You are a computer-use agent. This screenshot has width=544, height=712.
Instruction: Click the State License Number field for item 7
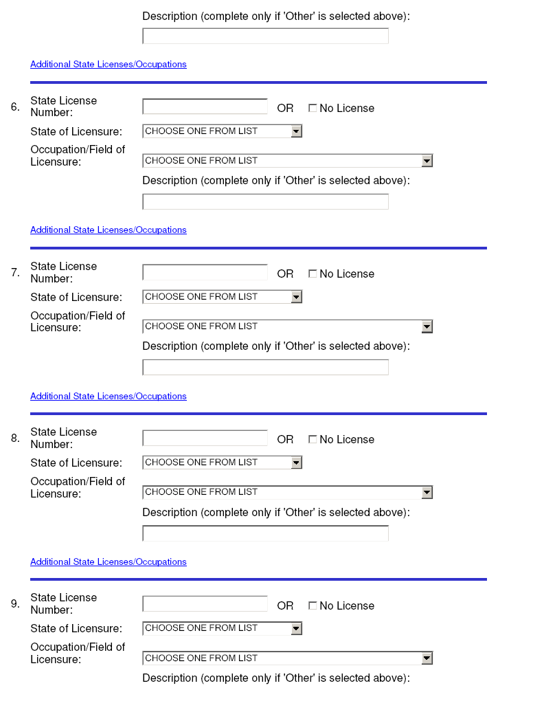(x=205, y=272)
